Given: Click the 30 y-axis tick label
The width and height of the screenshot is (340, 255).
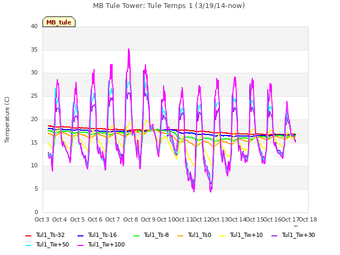Looking at the screenshot, I should click(34, 73).
